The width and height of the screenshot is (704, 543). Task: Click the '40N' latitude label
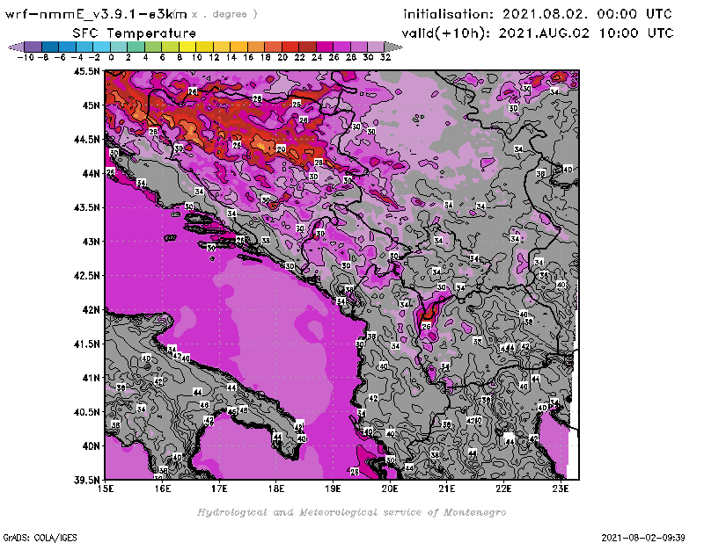tap(91, 445)
